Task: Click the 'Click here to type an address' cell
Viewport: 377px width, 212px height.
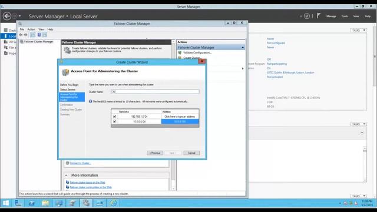Action: tap(180, 117)
